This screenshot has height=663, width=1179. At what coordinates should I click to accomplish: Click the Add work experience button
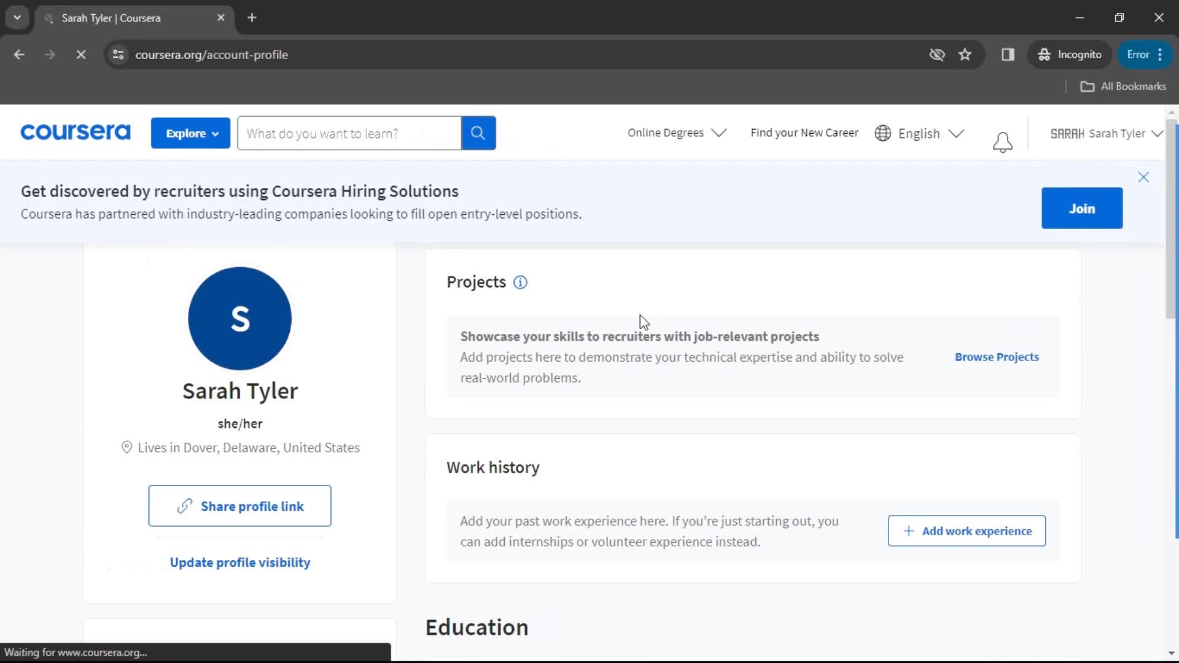pos(967,530)
